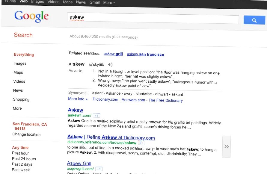This screenshot has height=174, width=267.
Task: Click About 9,460,000 results text
Action: coord(103,37)
